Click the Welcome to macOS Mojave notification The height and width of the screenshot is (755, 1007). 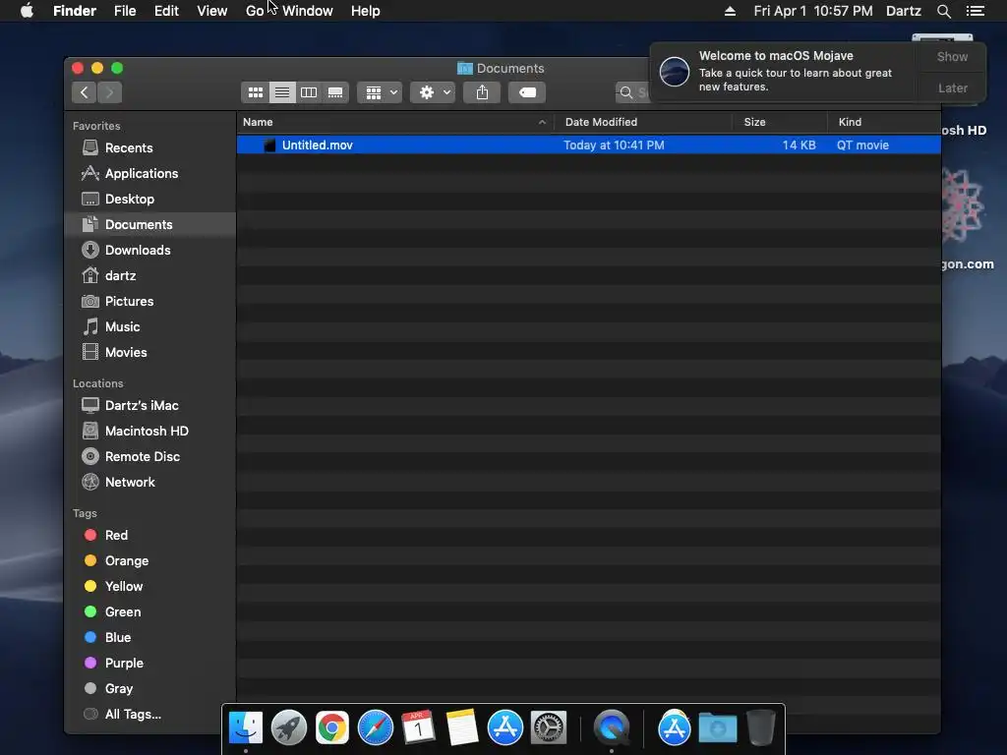783,71
